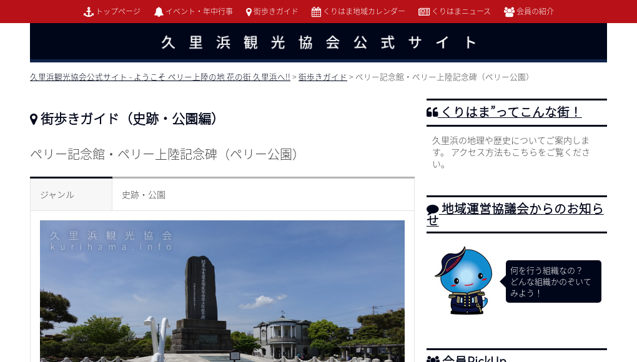637x362 pixels.
Task: Click the newspaper icon beside くりはまニュース
Action: tap(425, 11)
